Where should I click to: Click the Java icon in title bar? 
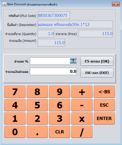pos(4,4)
